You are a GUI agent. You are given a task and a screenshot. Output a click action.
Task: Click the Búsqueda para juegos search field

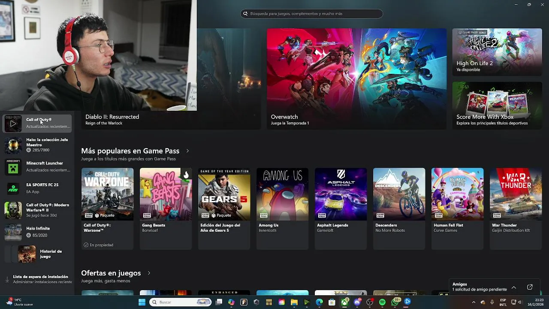(311, 14)
